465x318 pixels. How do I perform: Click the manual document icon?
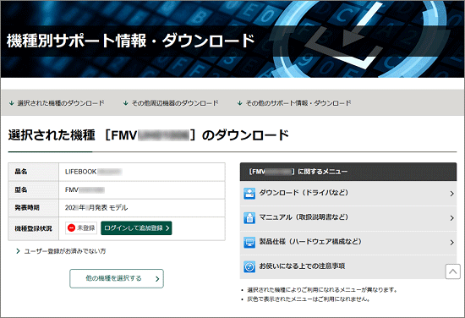[249, 217]
